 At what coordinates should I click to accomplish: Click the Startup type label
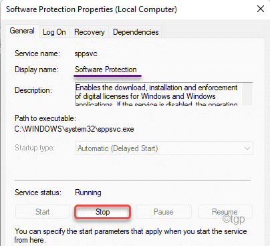[35, 148]
